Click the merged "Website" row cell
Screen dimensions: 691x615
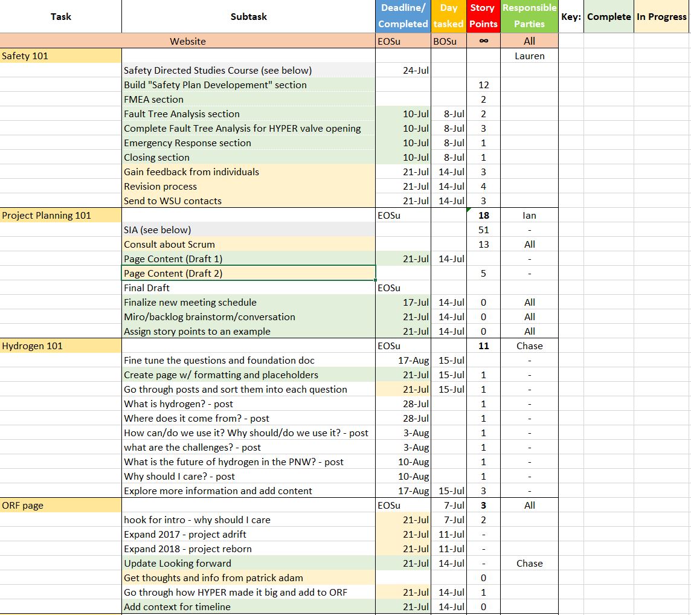[x=188, y=41]
